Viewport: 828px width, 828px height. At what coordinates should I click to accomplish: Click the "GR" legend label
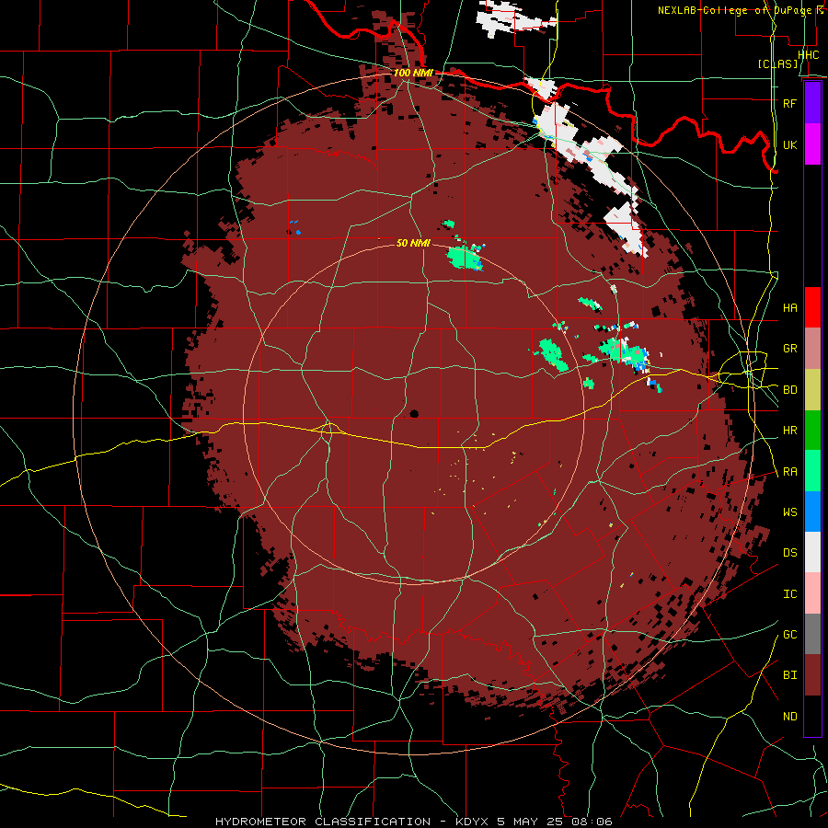click(790, 349)
